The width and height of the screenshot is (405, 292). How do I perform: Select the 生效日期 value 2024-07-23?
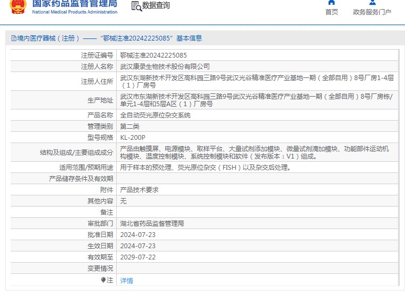(138, 246)
